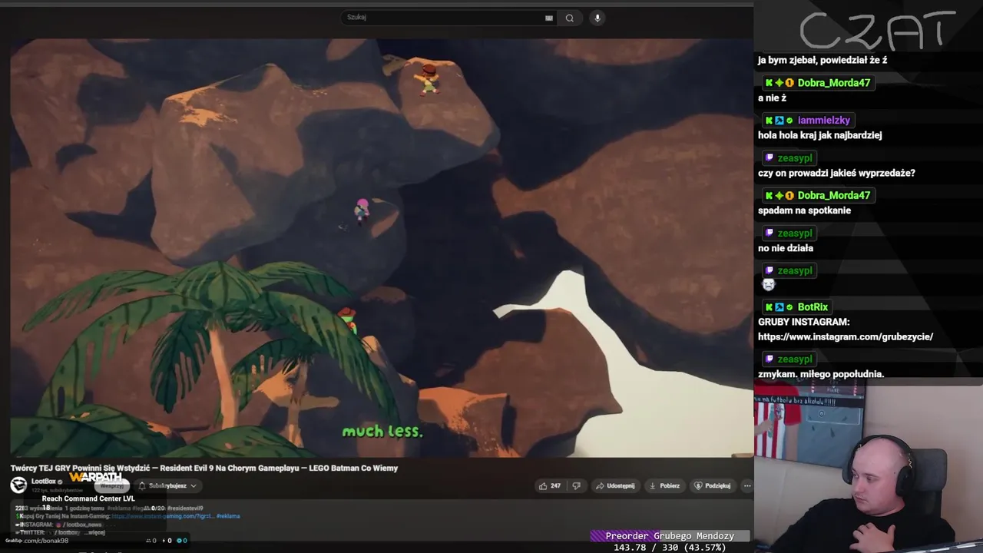Screen dimensions: 983x553
Task: Click Dobra_Morda47 username above 'spadam na spotkanie'
Action: click(x=833, y=196)
